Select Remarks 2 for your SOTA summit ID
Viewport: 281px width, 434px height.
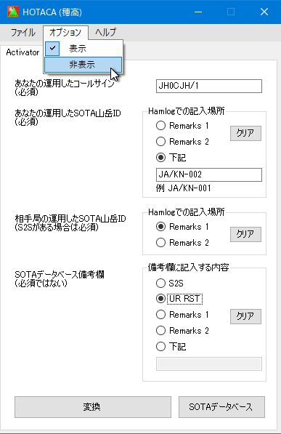click(182, 142)
